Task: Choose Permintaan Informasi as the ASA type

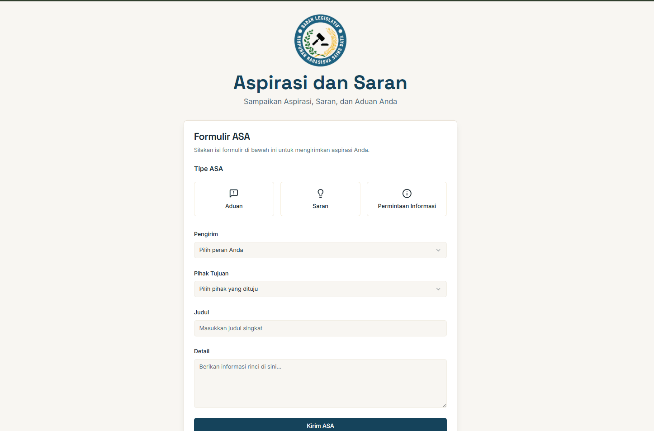Action: pos(406,199)
